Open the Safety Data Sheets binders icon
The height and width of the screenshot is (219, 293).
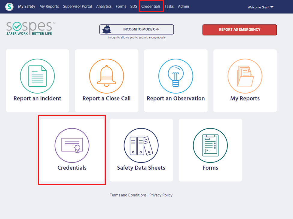click(x=141, y=145)
